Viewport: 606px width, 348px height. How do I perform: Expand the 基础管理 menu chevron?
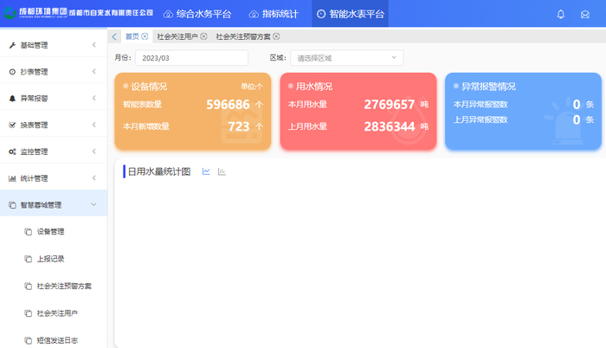pos(93,45)
